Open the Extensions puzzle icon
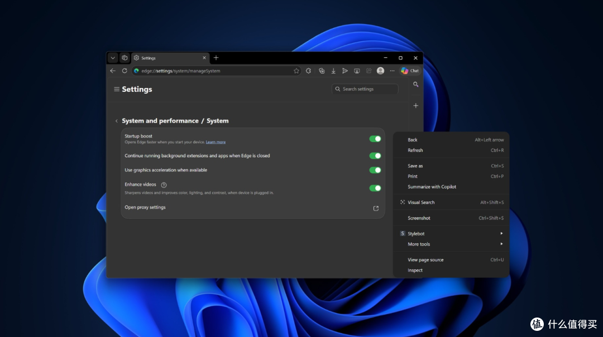603x337 pixels. pyautogui.click(x=308, y=71)
